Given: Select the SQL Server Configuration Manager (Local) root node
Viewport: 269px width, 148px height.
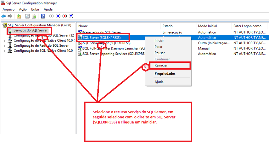Looking at the screenshot, I should [40, 25].
